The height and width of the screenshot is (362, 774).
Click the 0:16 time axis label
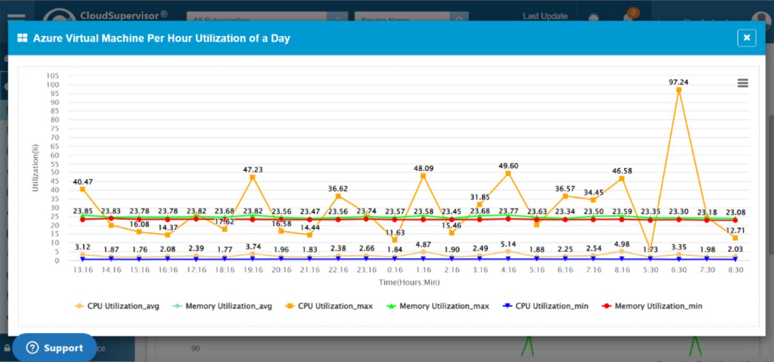395,270
